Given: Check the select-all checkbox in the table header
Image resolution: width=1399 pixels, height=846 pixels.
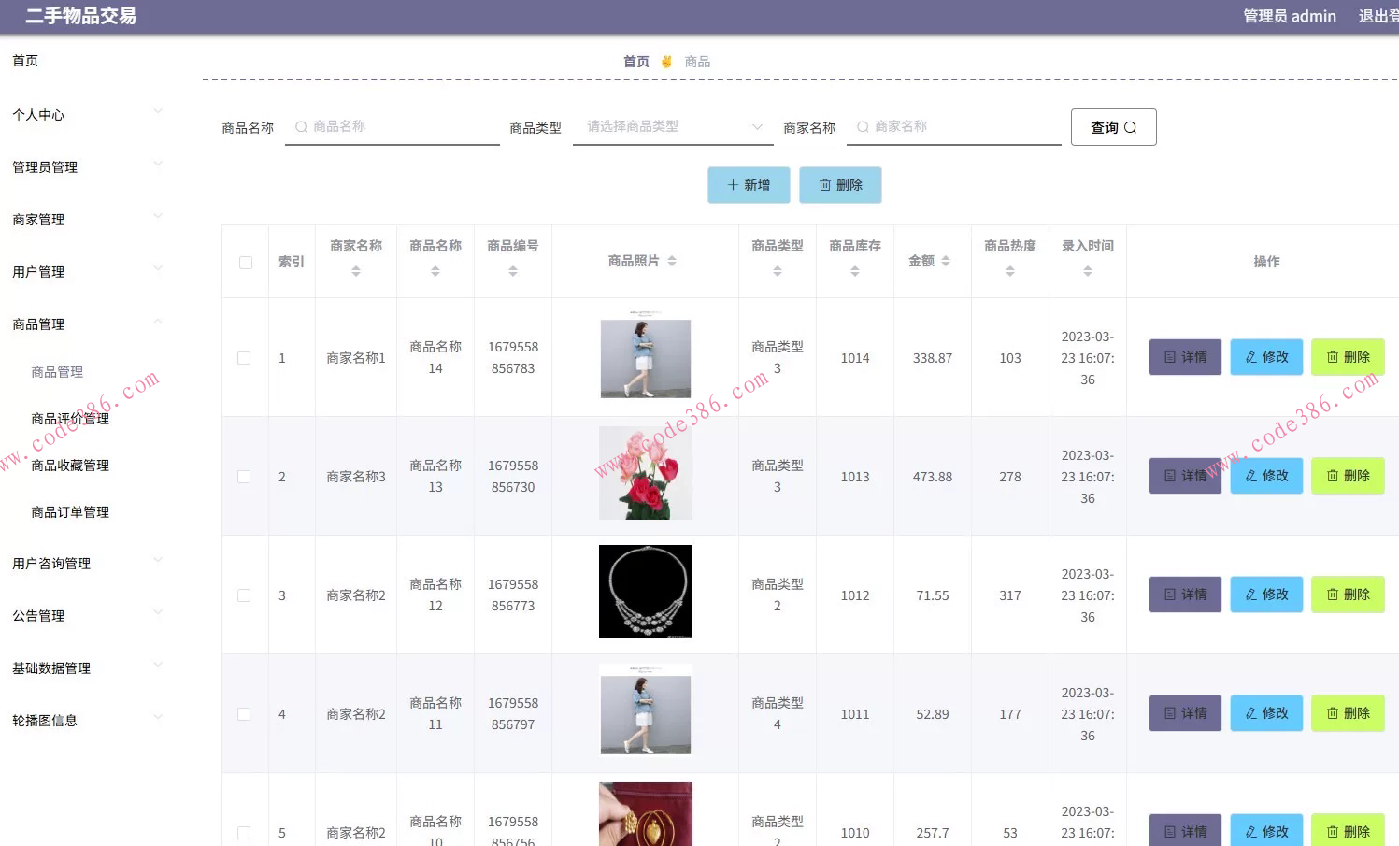Looking at the screenshot, I should [245, 263].
